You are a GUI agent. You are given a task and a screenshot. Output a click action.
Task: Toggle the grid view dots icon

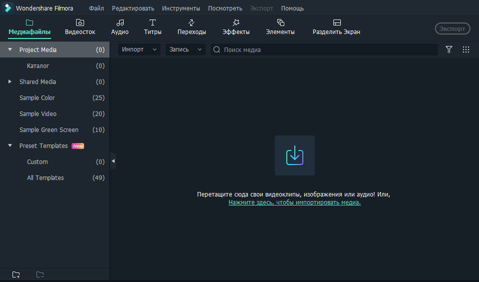click(466, 49)
